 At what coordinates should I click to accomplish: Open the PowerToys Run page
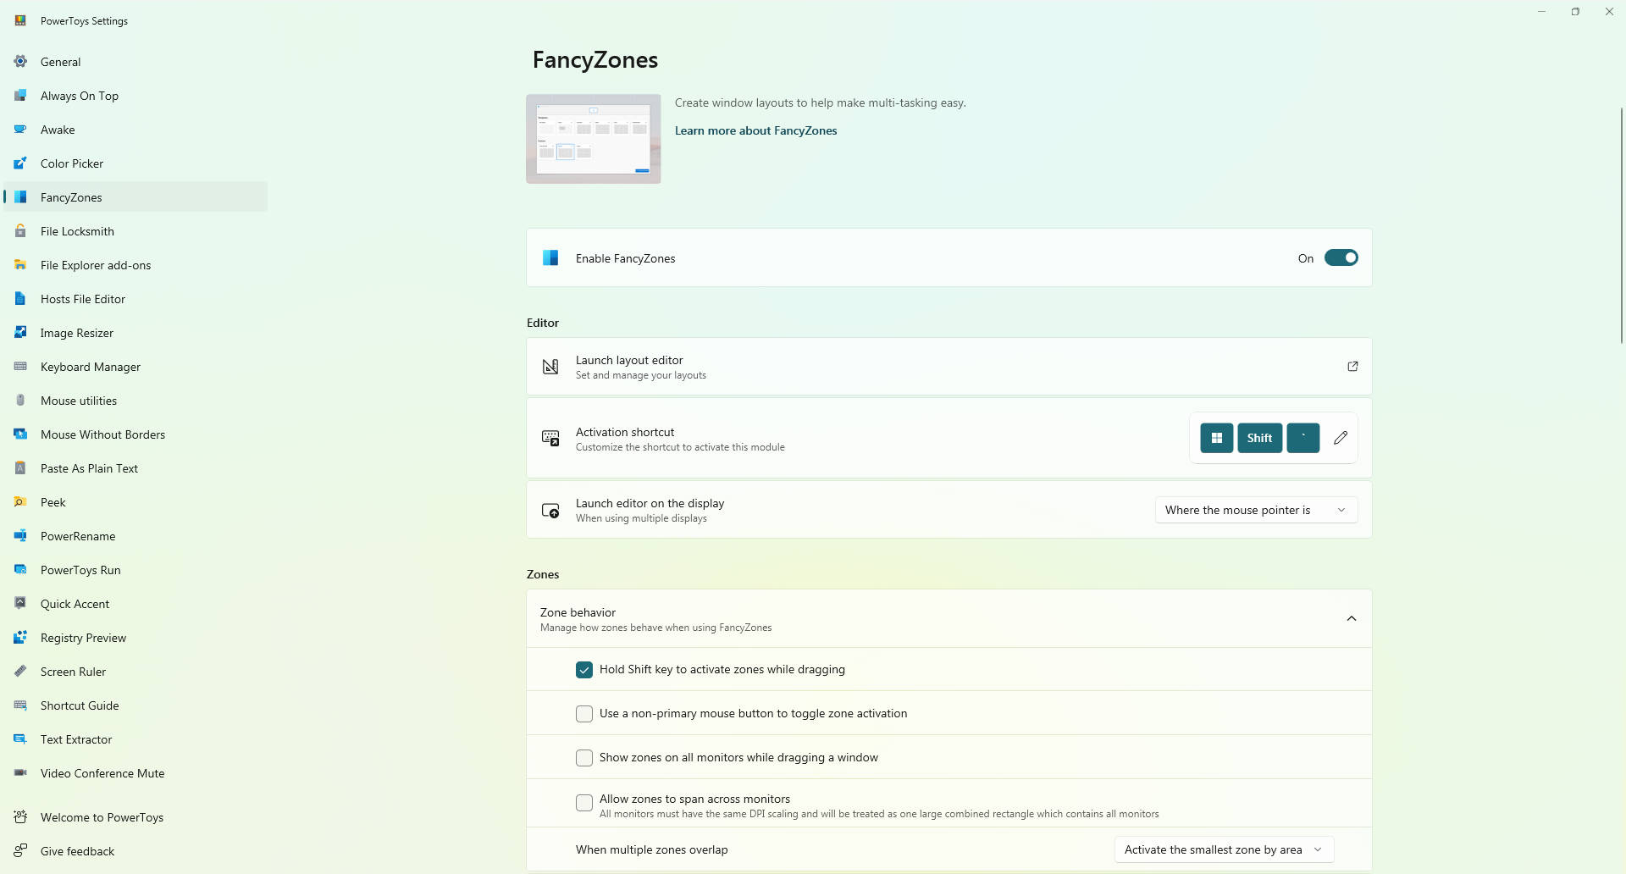click(80, 570)
